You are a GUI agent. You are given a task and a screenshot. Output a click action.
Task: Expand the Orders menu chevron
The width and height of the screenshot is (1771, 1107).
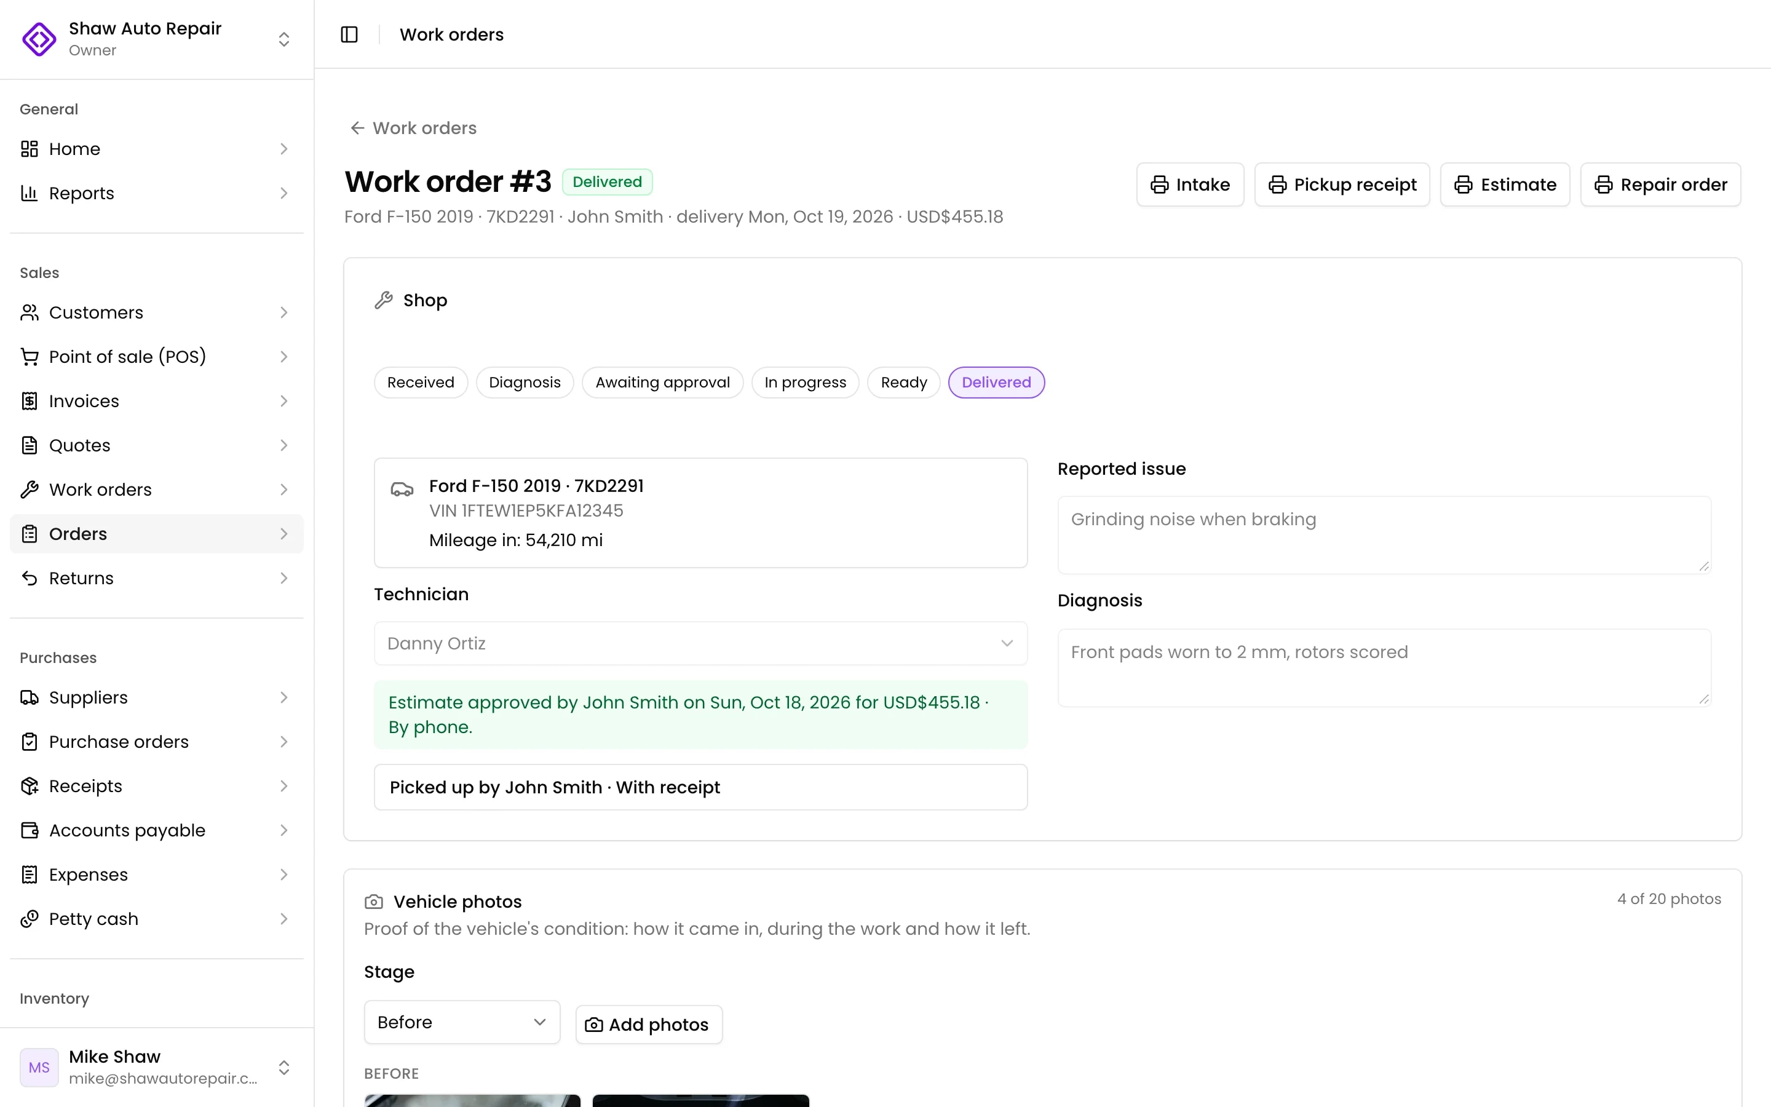[284, 534]
